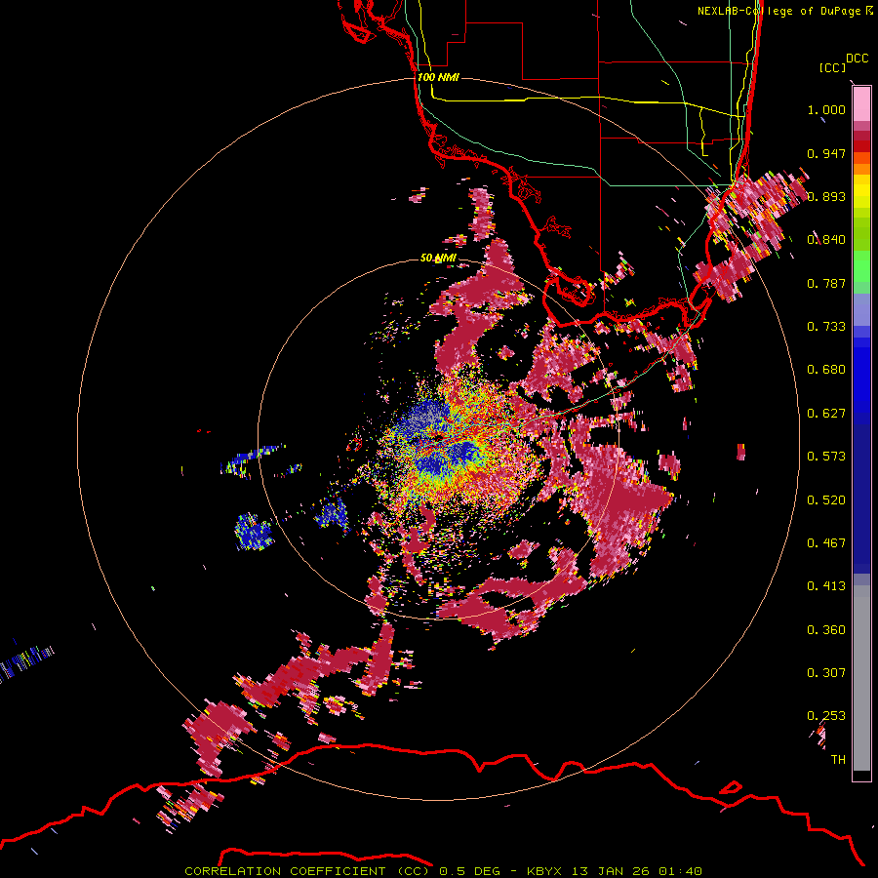Click the 0.360 color scale value
The image size is (878, 878).
(826, 630)
